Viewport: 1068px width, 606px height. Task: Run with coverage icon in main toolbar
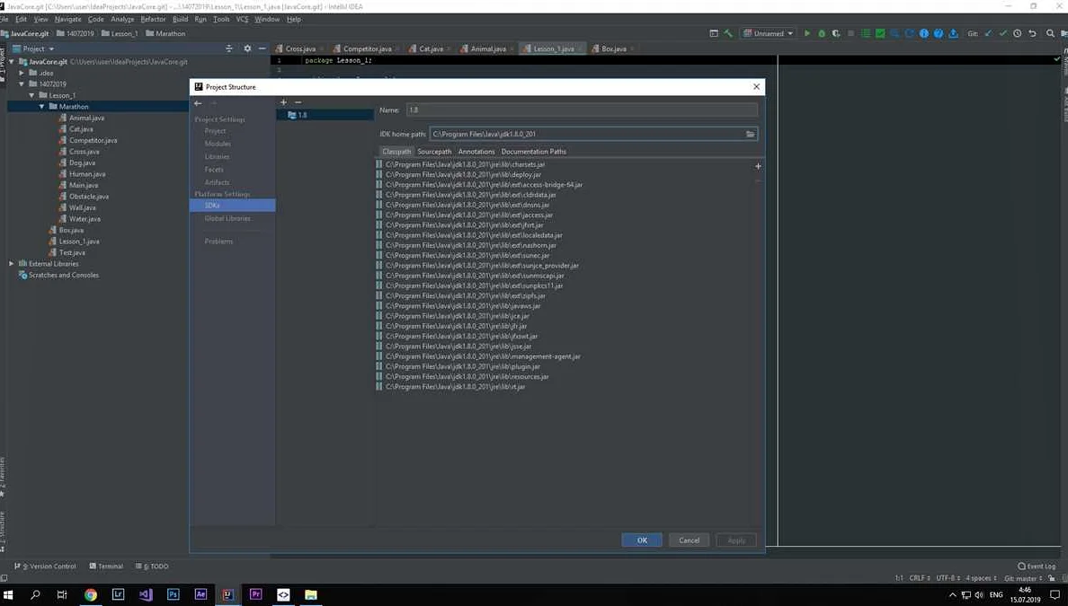coord(836,33)
